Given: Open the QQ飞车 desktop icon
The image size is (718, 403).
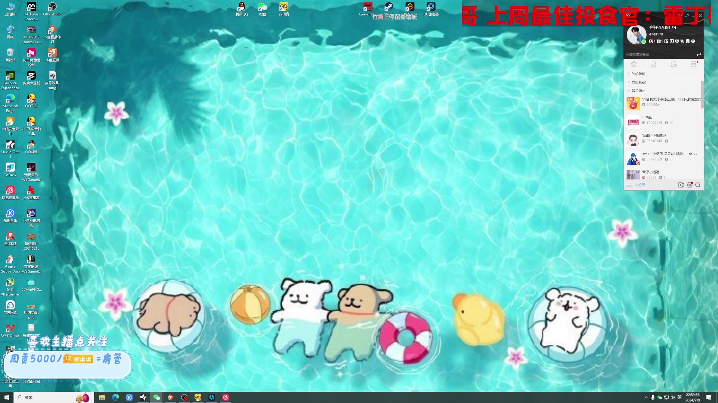Looking at the screenshot, I should (x=31, y=101).
